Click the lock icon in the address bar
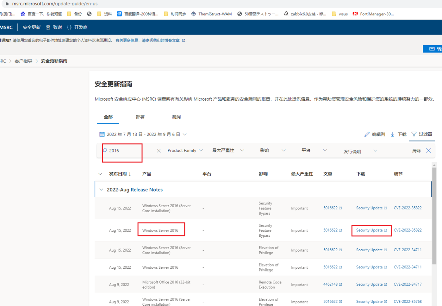 pyautogui.click(x=7, y=4)
